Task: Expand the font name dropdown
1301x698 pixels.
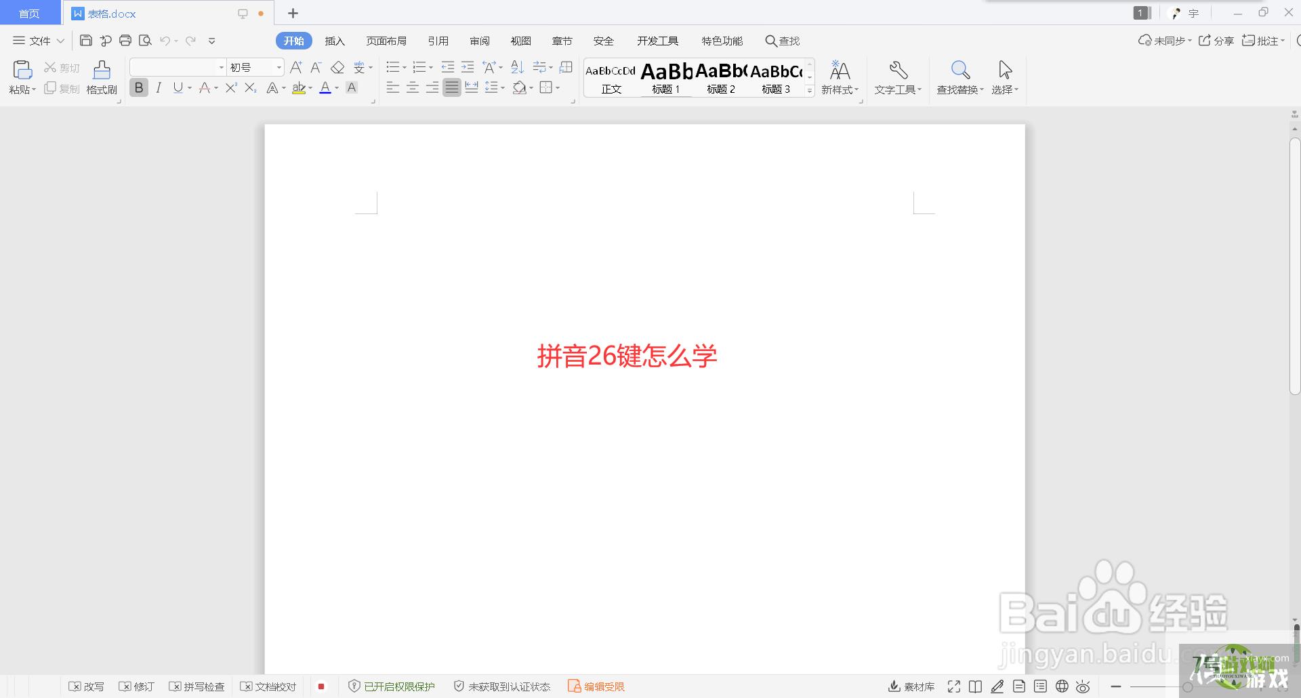Action: 221,67
